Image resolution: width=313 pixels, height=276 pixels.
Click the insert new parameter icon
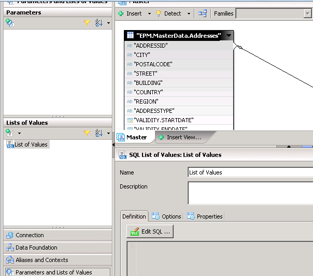(x=9, y=23)
